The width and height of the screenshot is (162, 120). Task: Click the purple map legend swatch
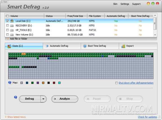(38, 83)
